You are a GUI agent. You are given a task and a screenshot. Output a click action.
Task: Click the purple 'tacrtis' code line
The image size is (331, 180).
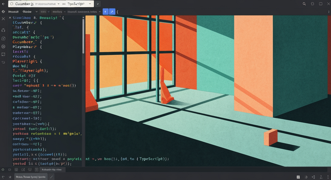20,52
